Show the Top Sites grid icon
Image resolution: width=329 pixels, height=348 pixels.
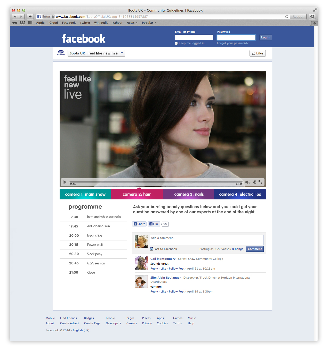point(30,23)
